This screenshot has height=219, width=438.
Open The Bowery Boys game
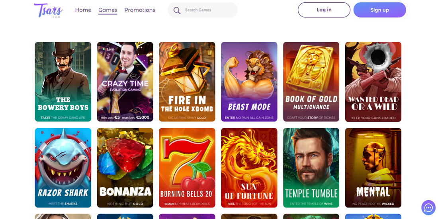pyautogui.click(x=63, y=82)
